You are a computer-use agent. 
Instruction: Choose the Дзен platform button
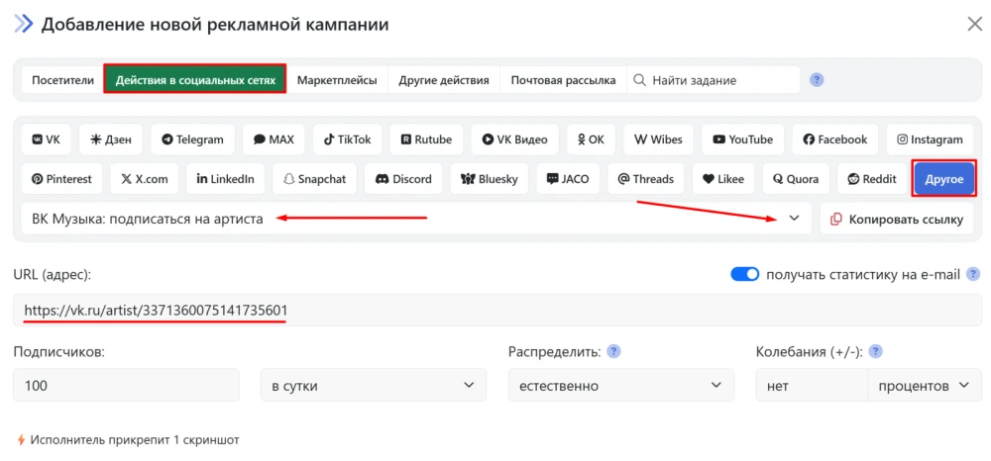pyautogui.click(x=111, y=139)
